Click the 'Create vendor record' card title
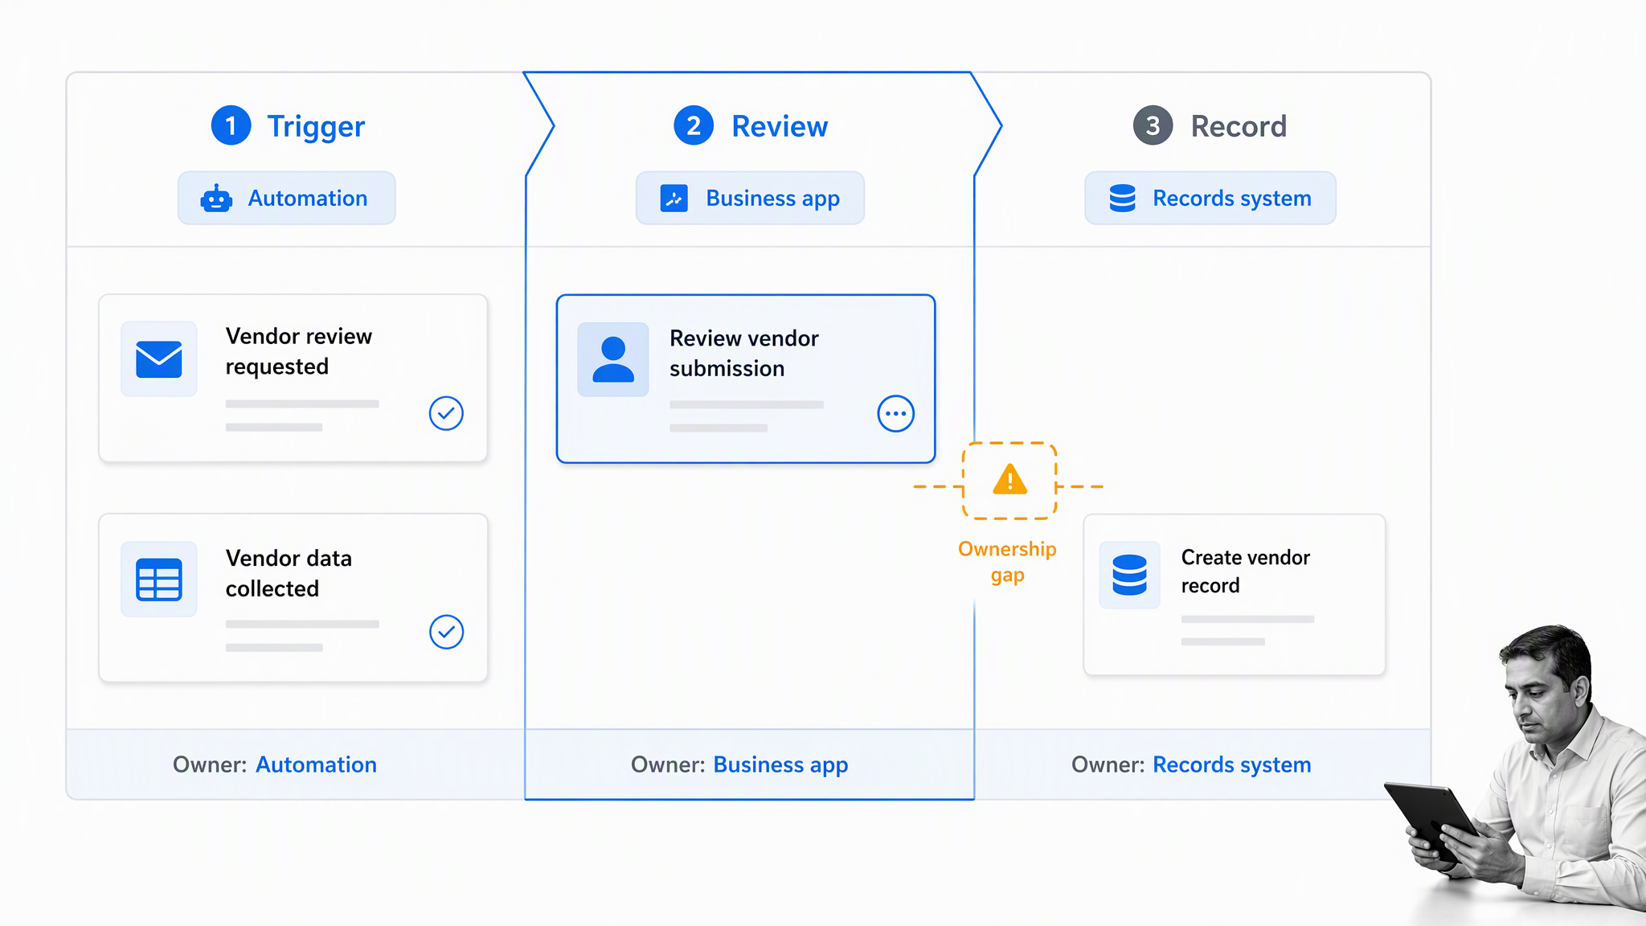 [x=1246, y=572]
